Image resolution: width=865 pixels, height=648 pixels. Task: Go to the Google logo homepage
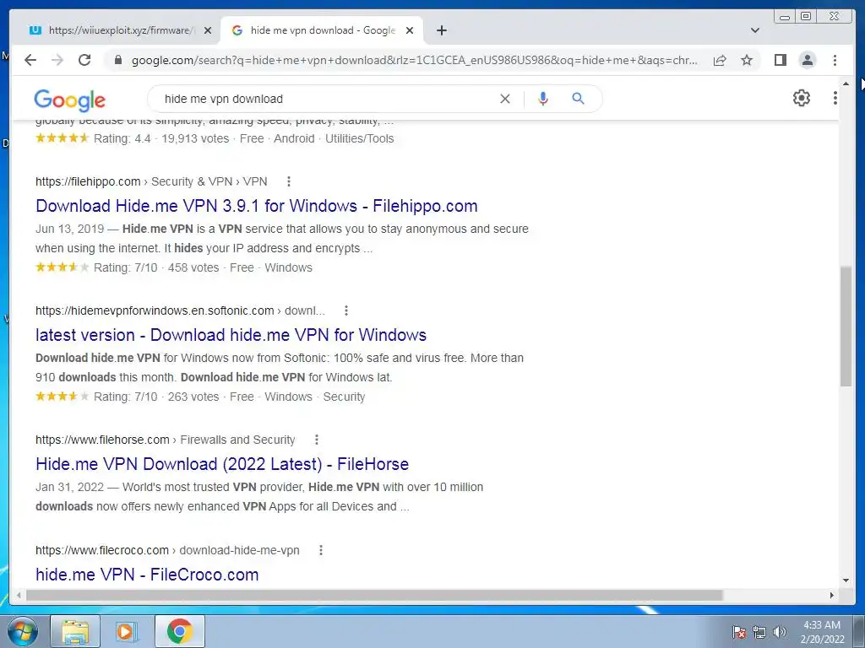pos(69,100)
